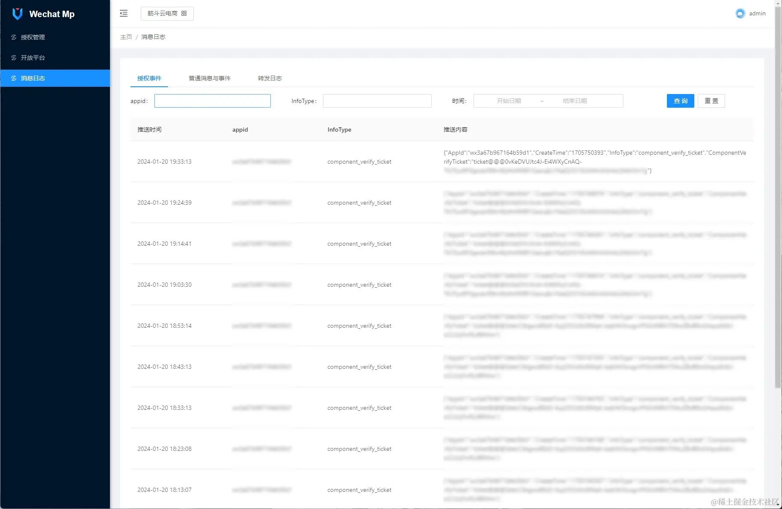The image size is (782, 509).
Task: Go to 主页 via breadcrumb
Action: (x=126, y=37)
